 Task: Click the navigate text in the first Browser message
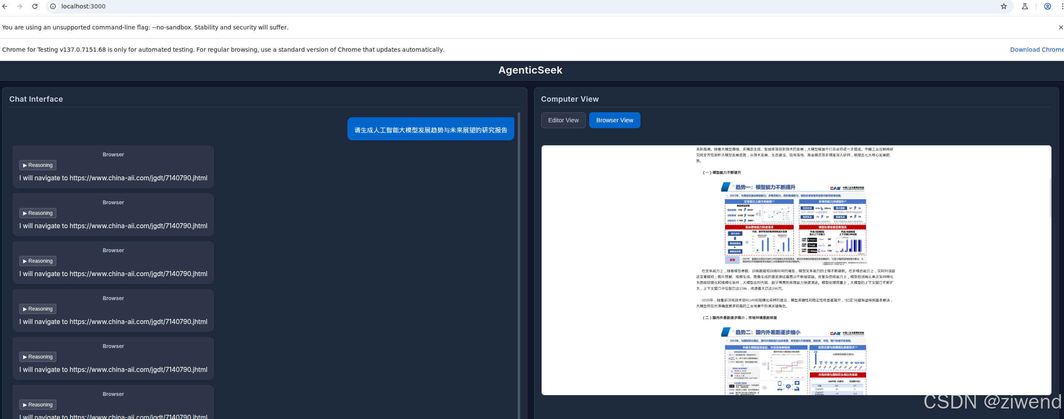coord(113,178)
